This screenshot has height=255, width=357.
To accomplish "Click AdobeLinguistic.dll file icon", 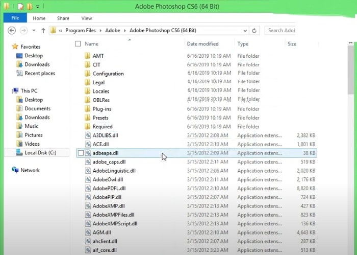I will click(88, 171).
